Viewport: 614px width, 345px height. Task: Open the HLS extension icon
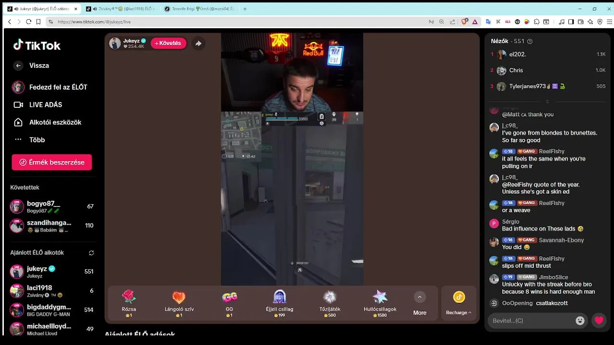tap(508, 22)
